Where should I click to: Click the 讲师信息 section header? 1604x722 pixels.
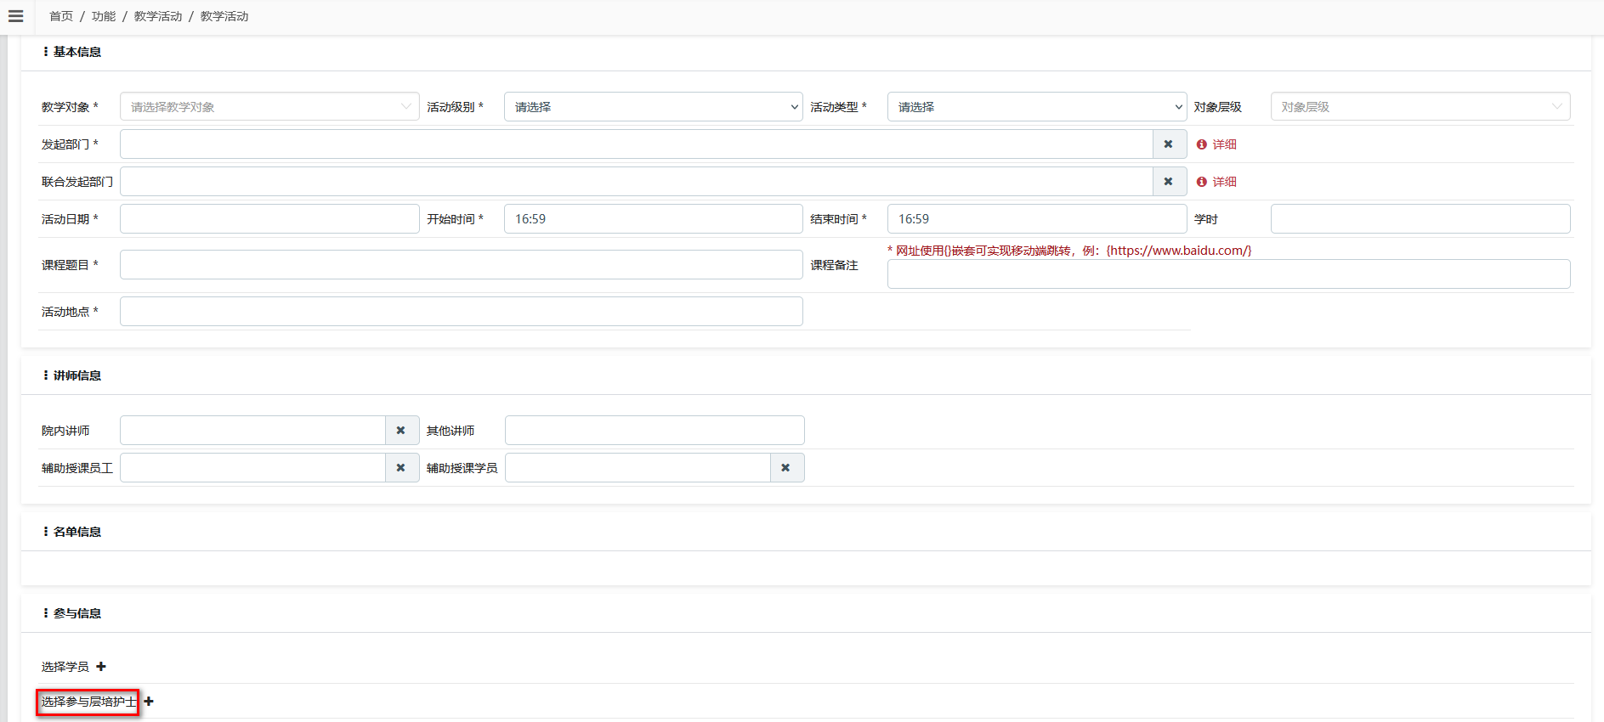[77, 375]
